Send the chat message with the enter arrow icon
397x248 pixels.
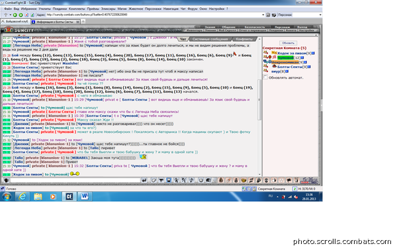point(144,180)
